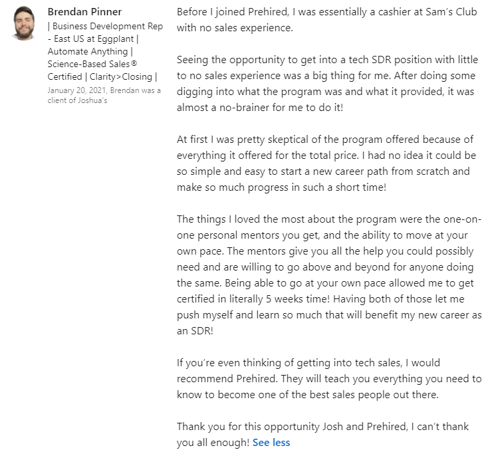
Task: Click the If you're even thinking paragraph opening
Action: coord(253,363)
